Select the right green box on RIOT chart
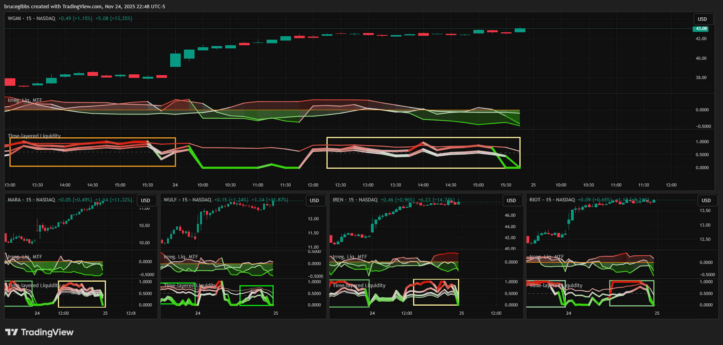Image resolution: width=723 pixels, height=345 pixels. click(x=632, y=281)
